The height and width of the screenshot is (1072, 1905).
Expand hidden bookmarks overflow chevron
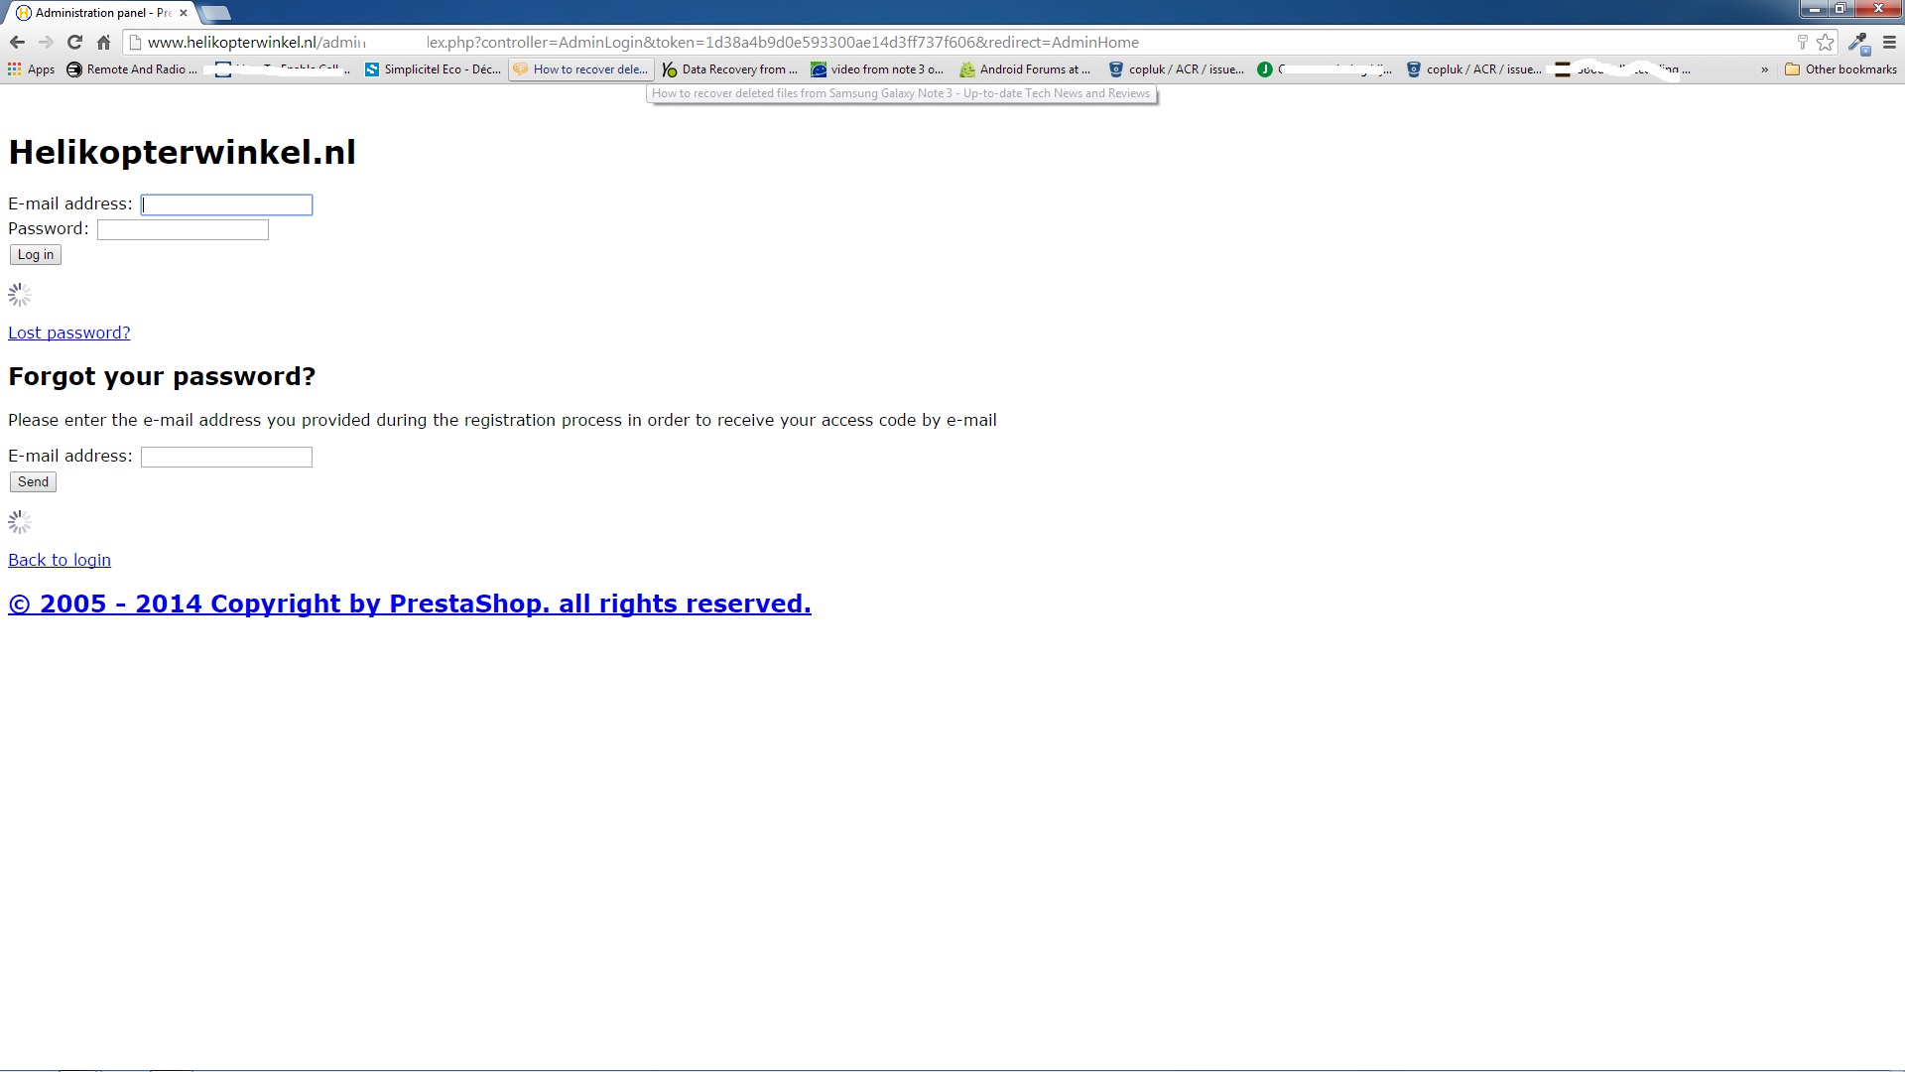(x=1764, y=69)
